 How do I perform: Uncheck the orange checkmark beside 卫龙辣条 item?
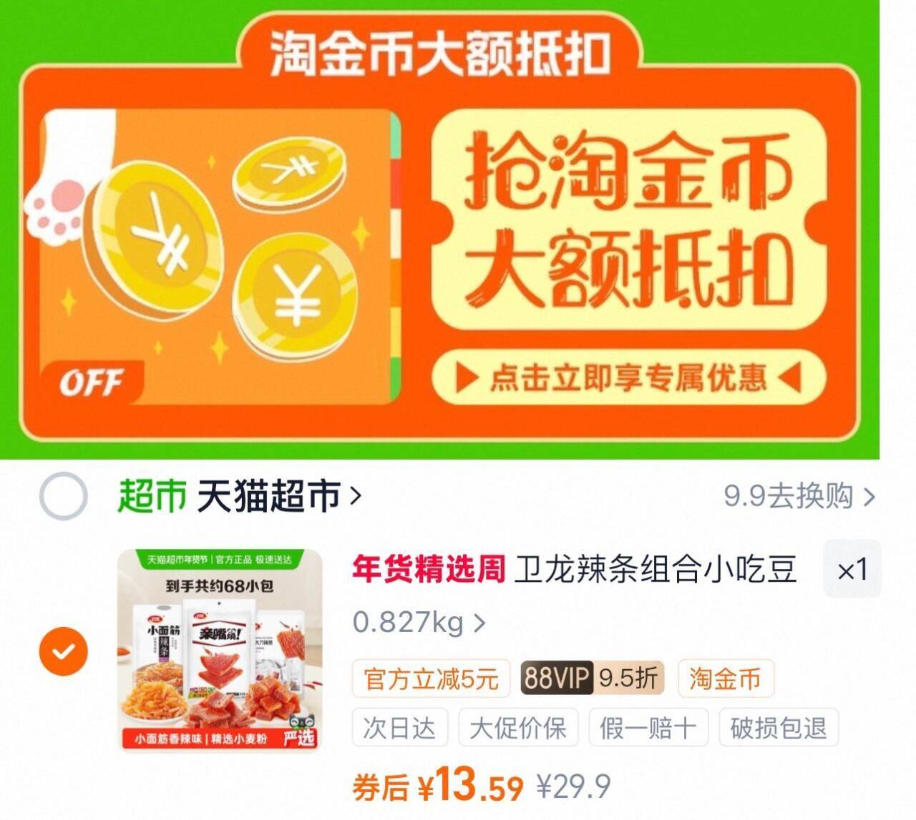(x=63, y=651)
